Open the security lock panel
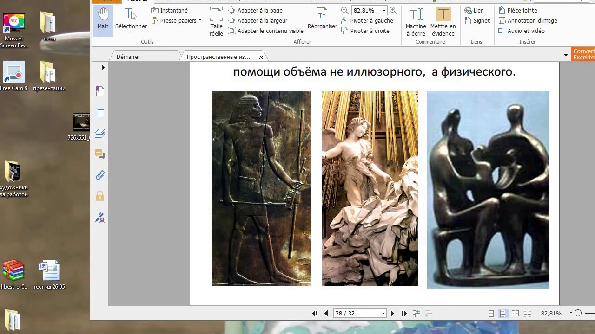The image size is (595, 334). pyautogui.click(x=100, y=196)
